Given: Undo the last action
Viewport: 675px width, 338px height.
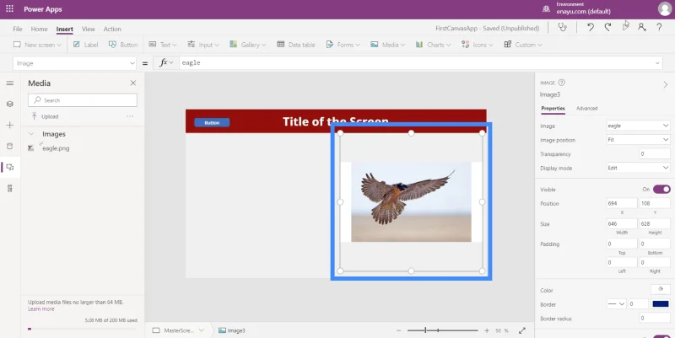Looking at the screenshot, I should point(591,28).
